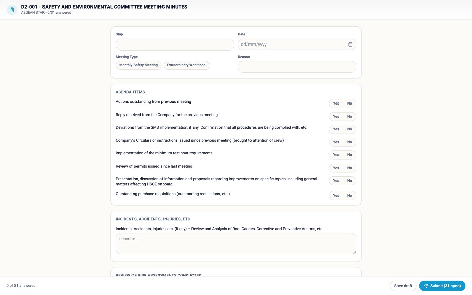Click the Date dd/mm/yyyy field
The image size is (472, 295).
[x=297, y=45]
